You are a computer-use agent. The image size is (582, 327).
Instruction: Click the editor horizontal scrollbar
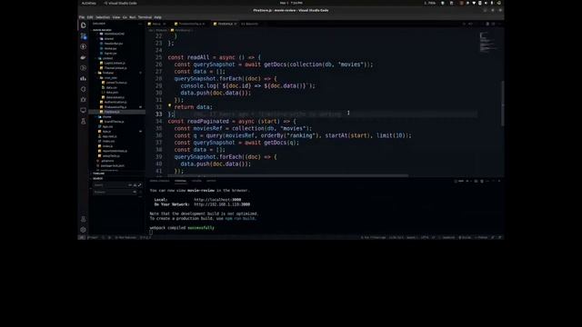point(287,175)
